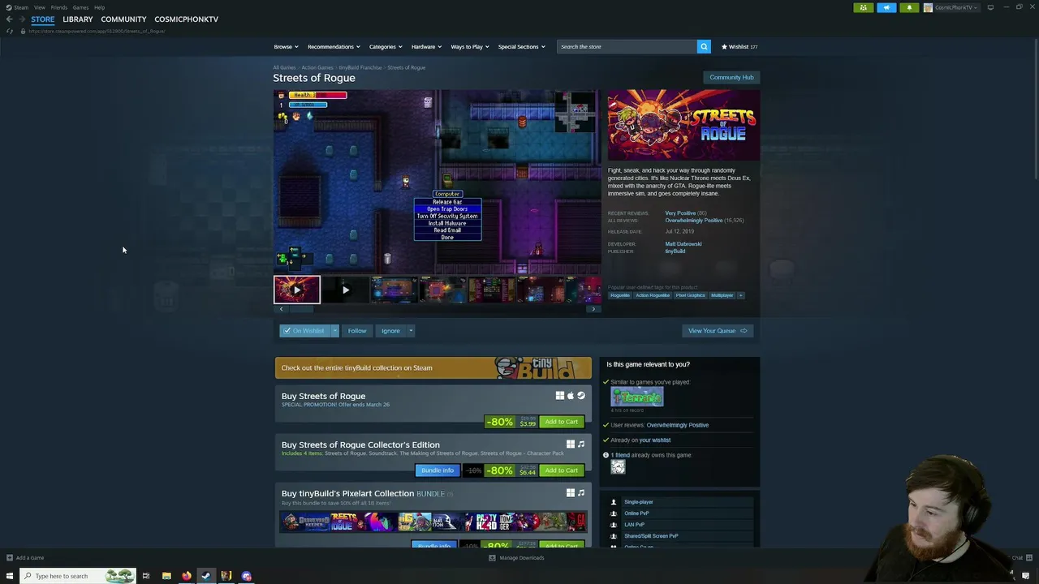1039x584 pixels.
Task: Click the Multiplayer tag
Action: 722,295
